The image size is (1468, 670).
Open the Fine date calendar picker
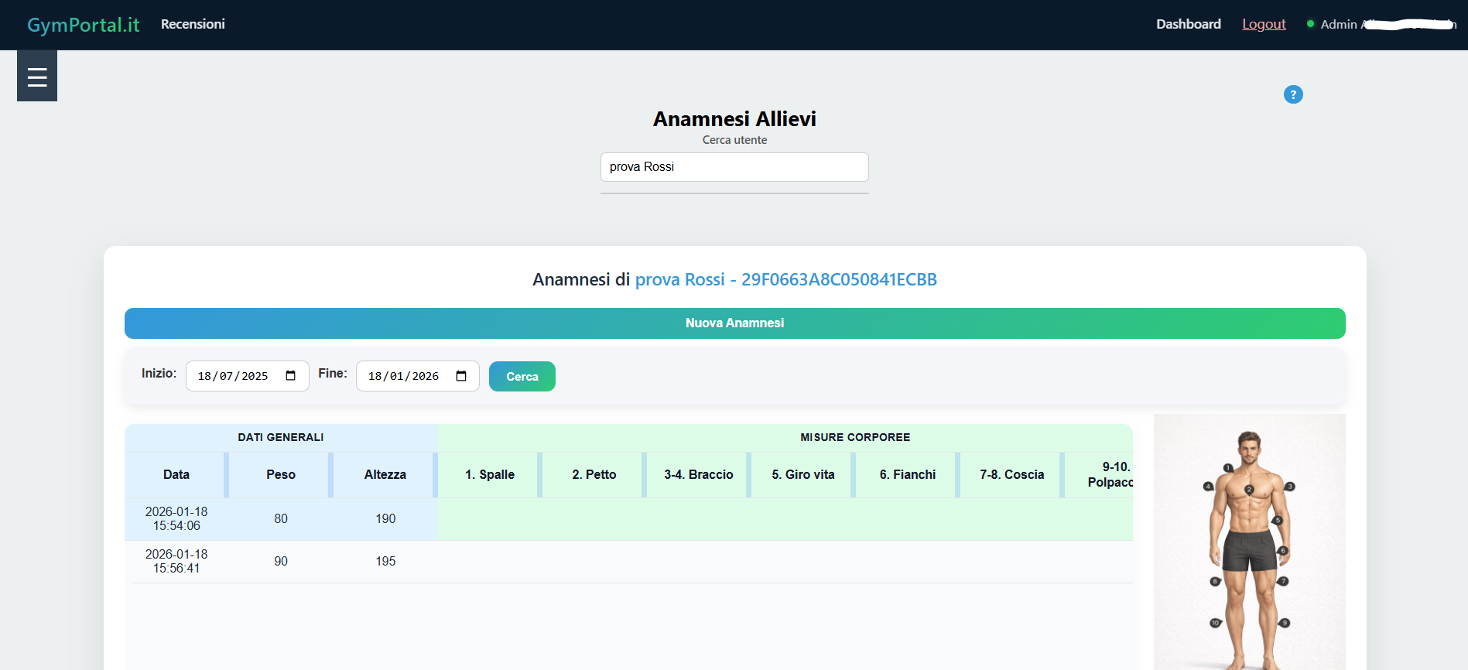coord(461,376)
